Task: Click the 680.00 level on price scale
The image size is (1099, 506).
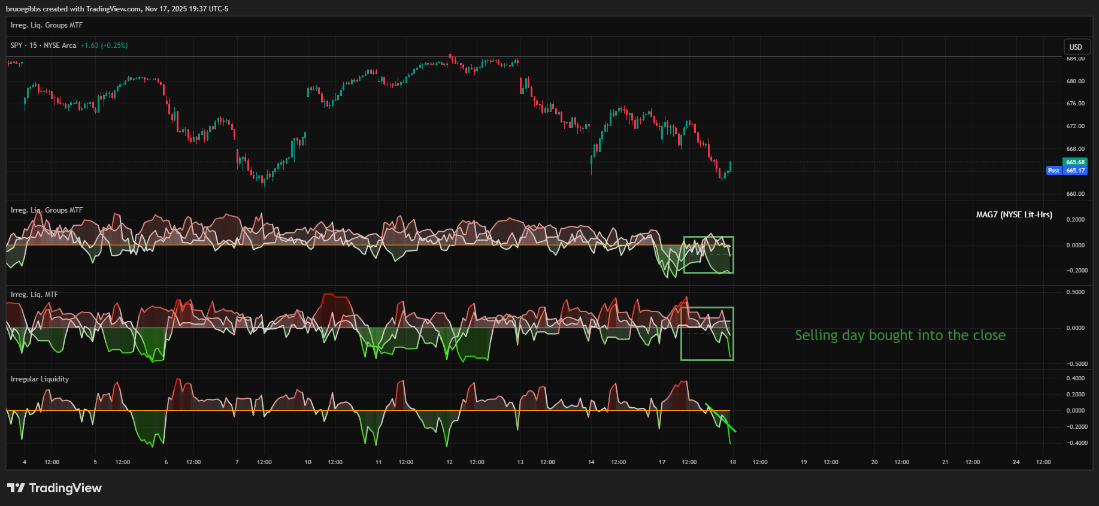Action: tap(1075, 81)
